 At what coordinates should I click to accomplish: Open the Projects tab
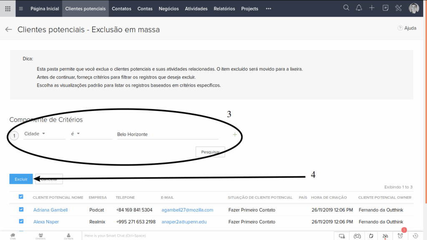(249, 9)
